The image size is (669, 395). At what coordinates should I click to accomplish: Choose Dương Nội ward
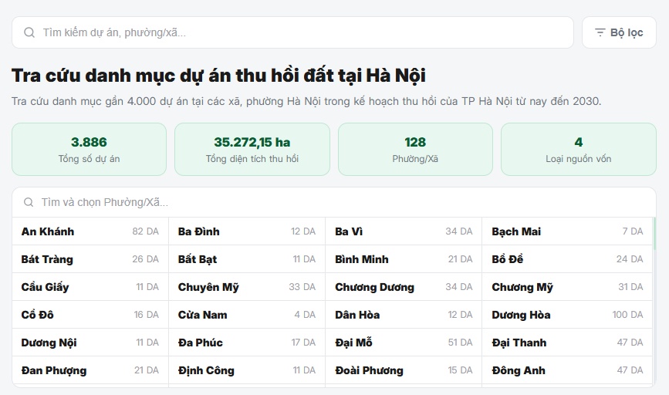tap(90, 342)
